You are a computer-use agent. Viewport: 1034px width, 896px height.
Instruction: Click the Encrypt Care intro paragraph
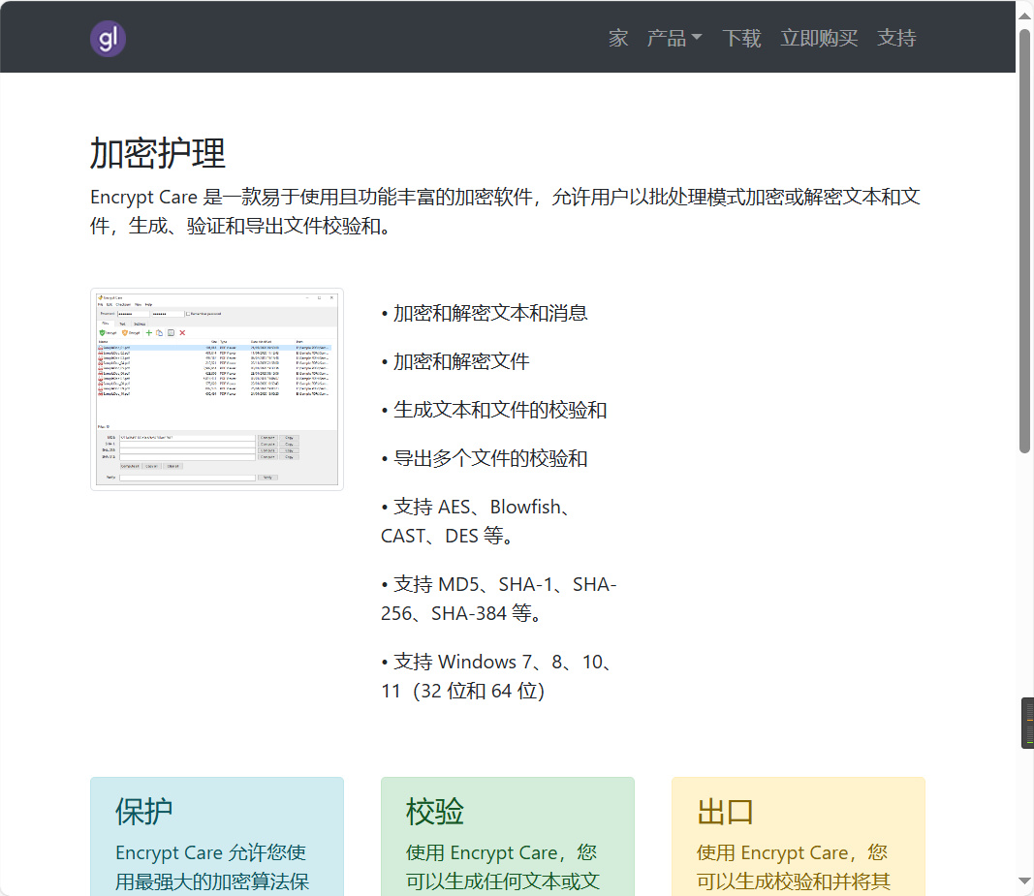pyautogui.click(x=505, y=211)
